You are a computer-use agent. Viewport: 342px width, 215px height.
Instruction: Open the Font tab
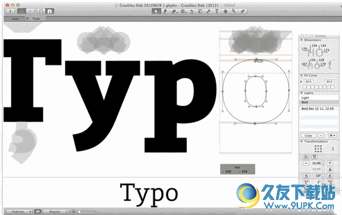(15, 19)
